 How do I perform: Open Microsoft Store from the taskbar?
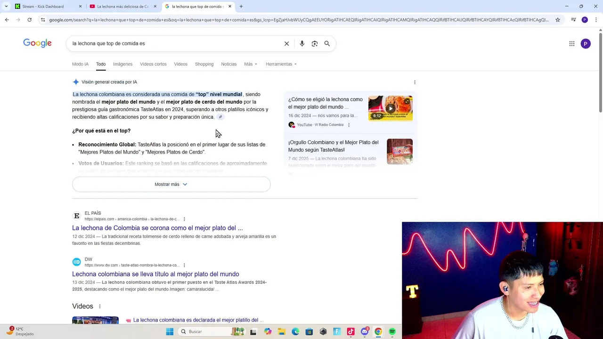309,331
